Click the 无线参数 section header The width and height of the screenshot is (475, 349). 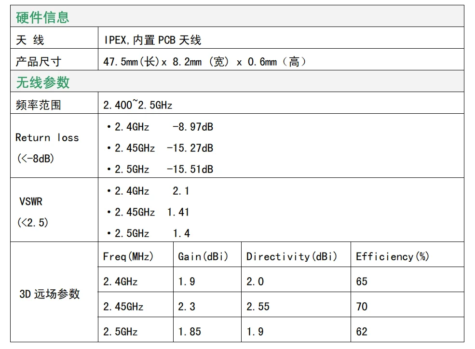coord(43,82)
